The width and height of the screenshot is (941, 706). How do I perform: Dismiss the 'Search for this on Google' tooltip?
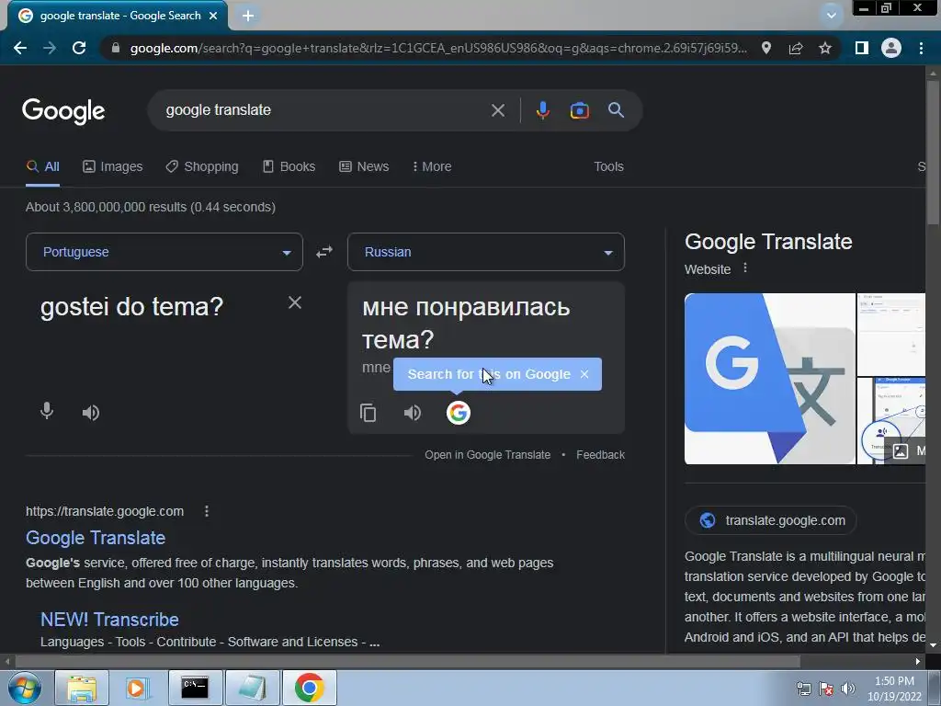584,374
